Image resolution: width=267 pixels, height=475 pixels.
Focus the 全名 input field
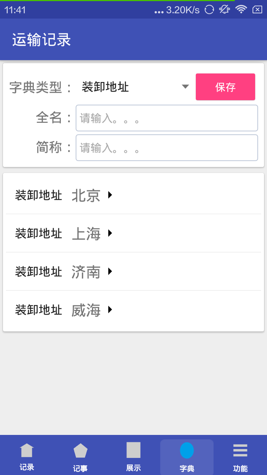(x=167, y=118)
